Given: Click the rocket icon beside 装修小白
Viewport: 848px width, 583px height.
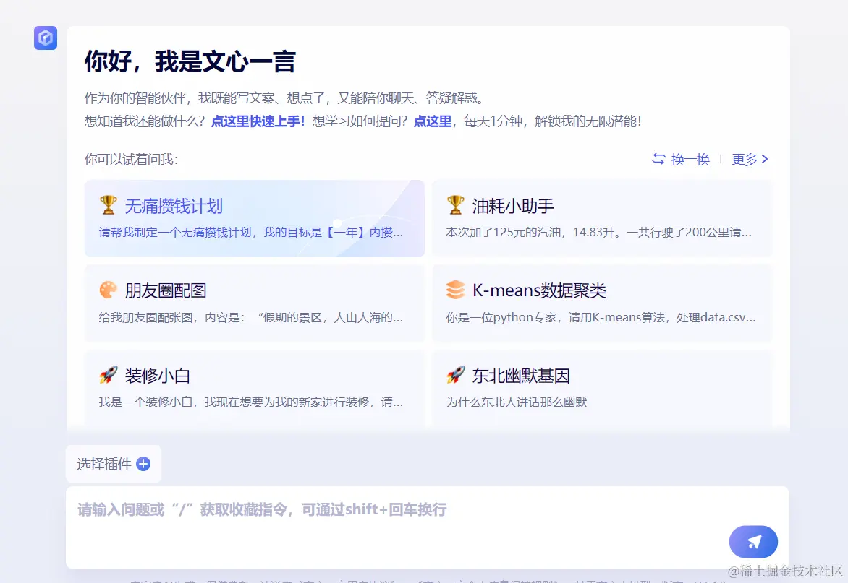Looking at the screenshot, I should tap(108, 375).
